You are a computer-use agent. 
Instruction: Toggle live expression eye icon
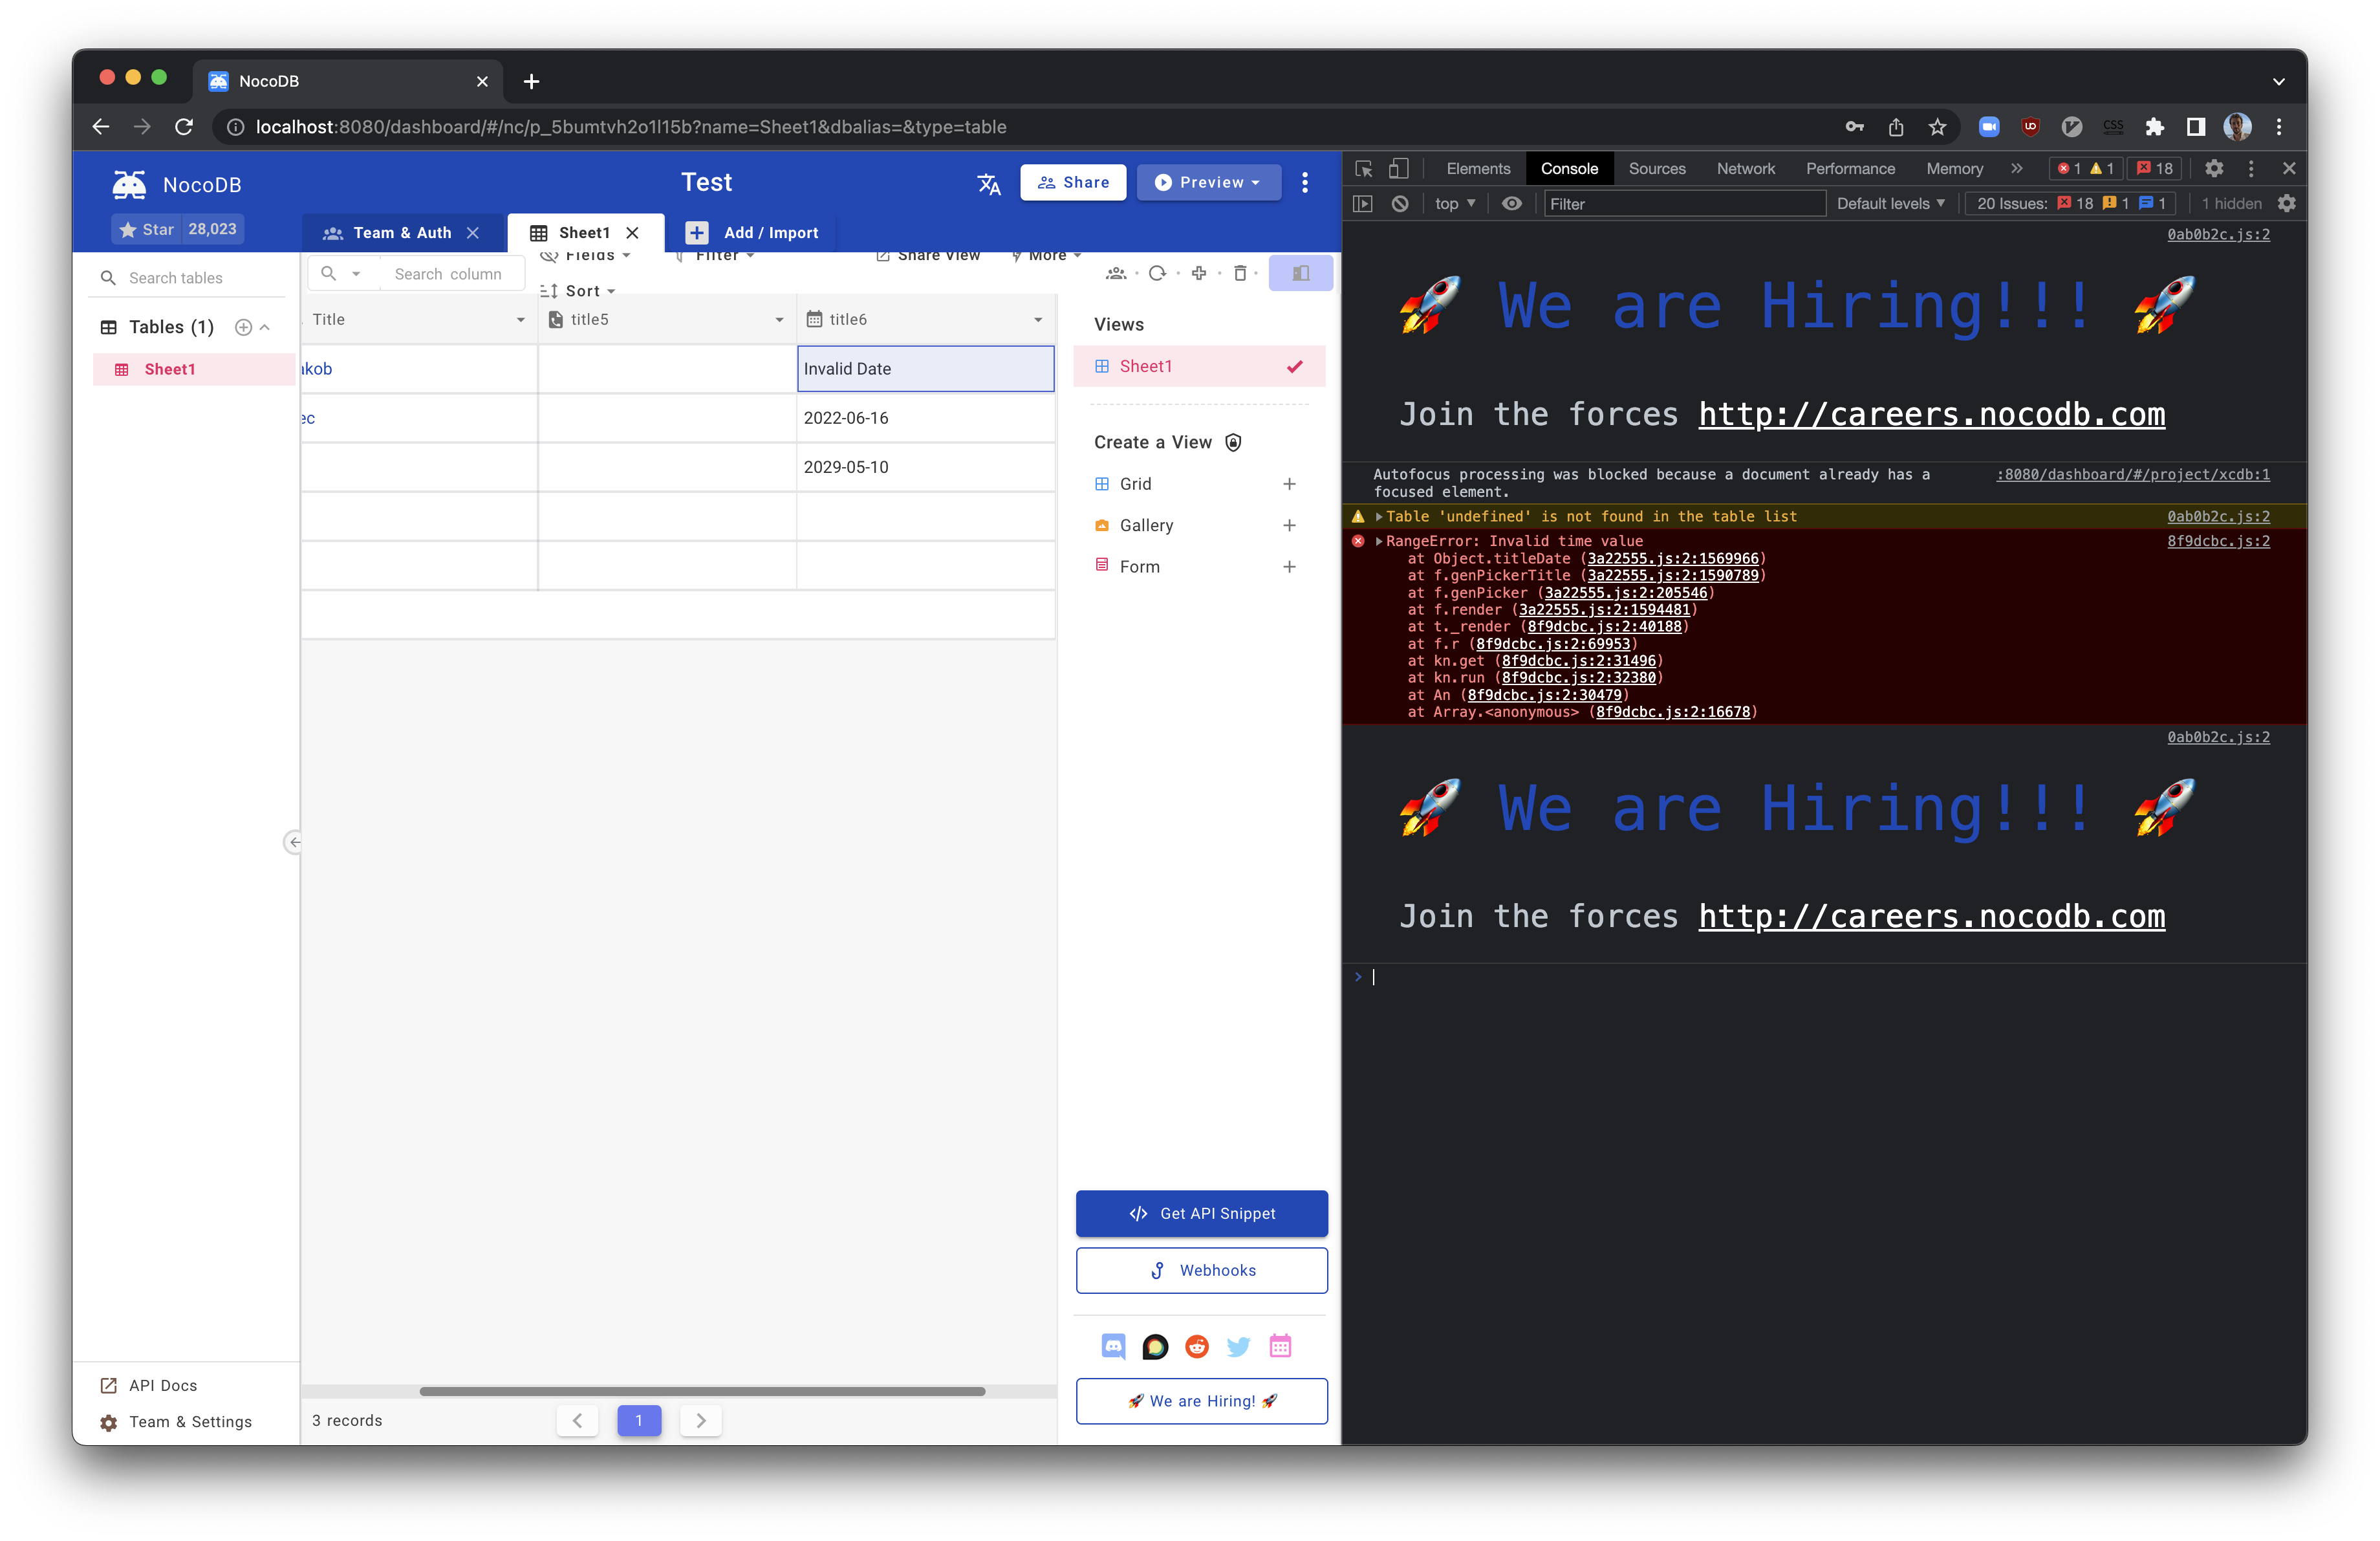[x=1511, y=204]
